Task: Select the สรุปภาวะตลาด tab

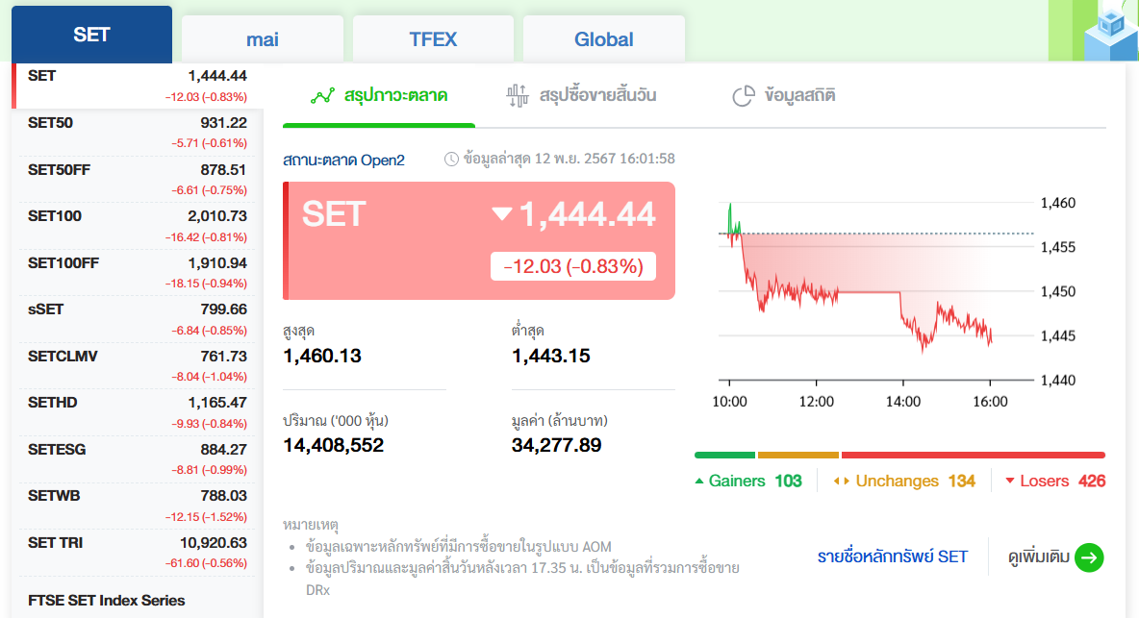Action: (x=379, y=96)
